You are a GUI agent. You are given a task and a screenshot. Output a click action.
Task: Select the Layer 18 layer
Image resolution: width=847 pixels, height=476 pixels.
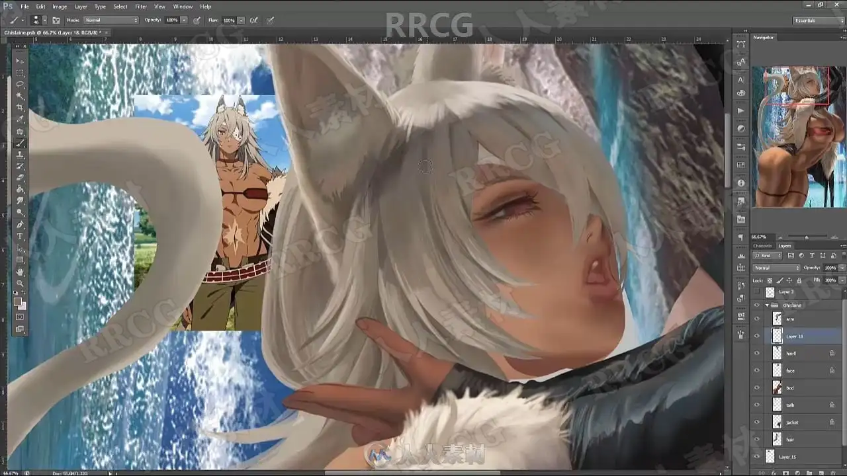pyautogui.click(x=803, y=337)
